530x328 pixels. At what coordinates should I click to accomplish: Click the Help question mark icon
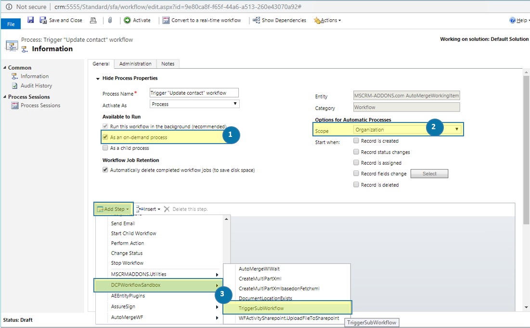[512, 20]
